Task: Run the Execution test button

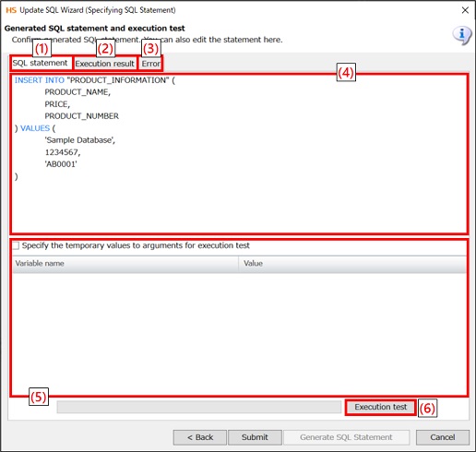Action: [380, 407]
